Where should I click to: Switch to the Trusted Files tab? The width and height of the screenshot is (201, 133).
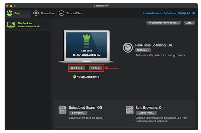coord(70,13)
